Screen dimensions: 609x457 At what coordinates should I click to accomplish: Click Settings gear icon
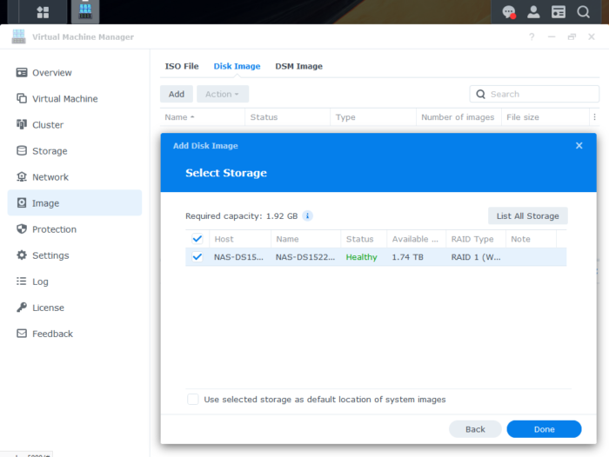click(x=22, y=255)
